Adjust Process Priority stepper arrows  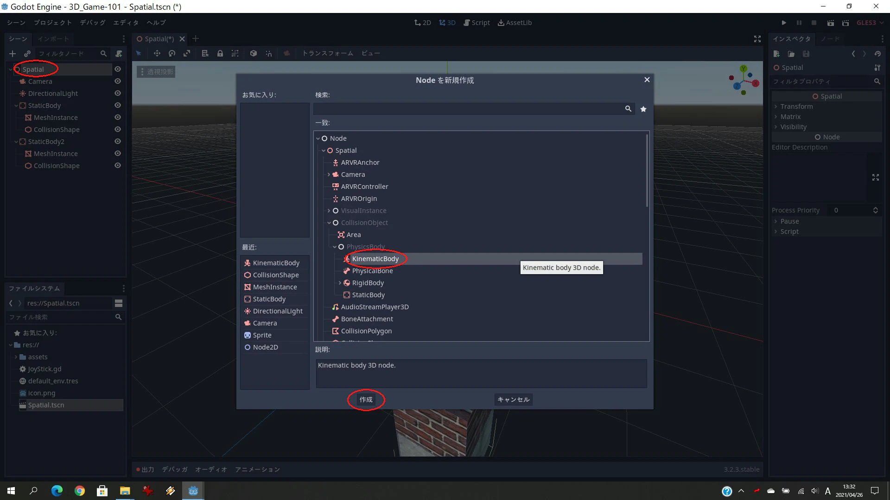(x=875, y=210)
